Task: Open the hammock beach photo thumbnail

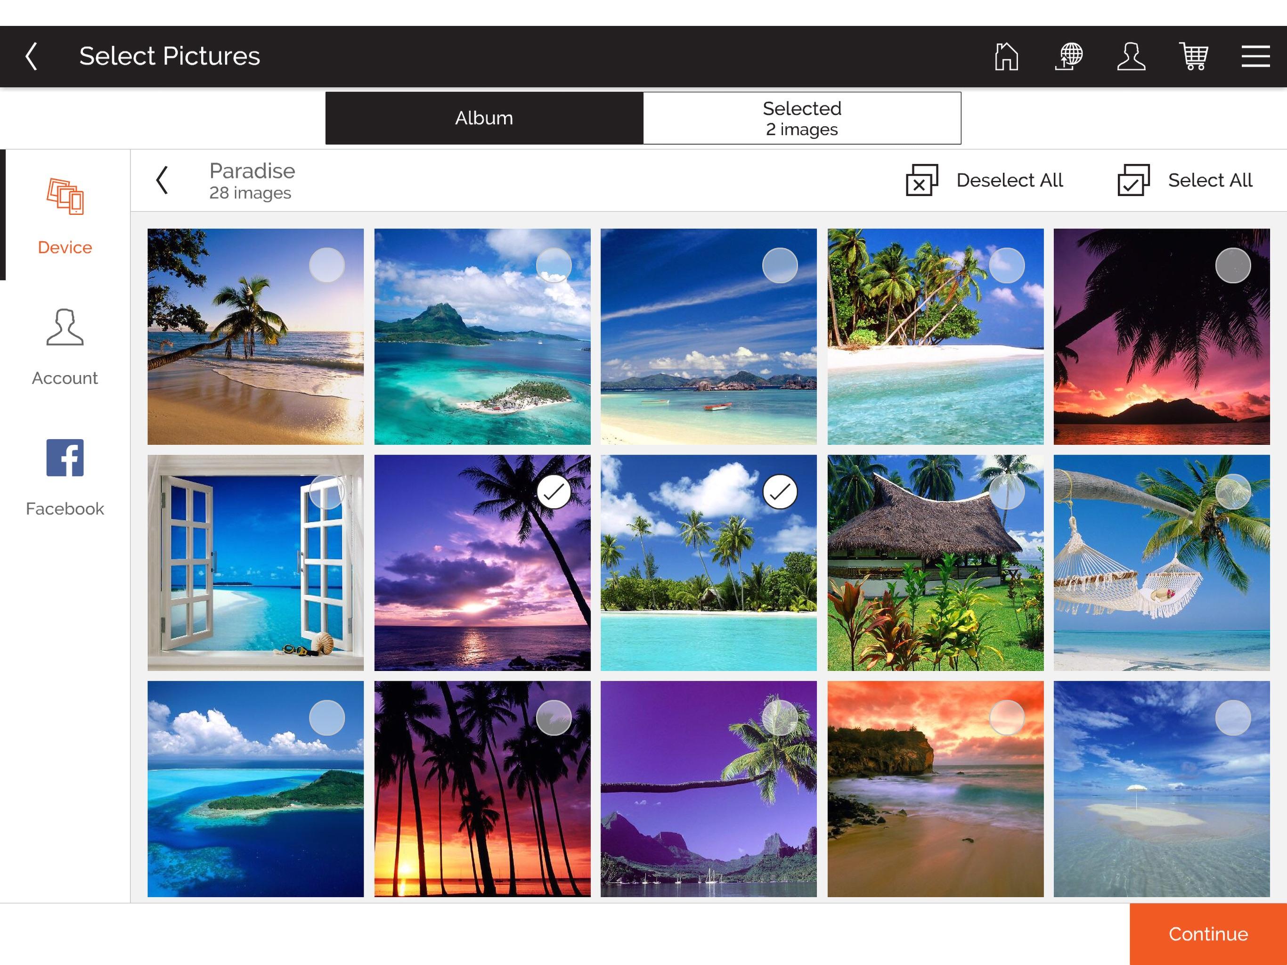Action: [x=1161, y=563]
